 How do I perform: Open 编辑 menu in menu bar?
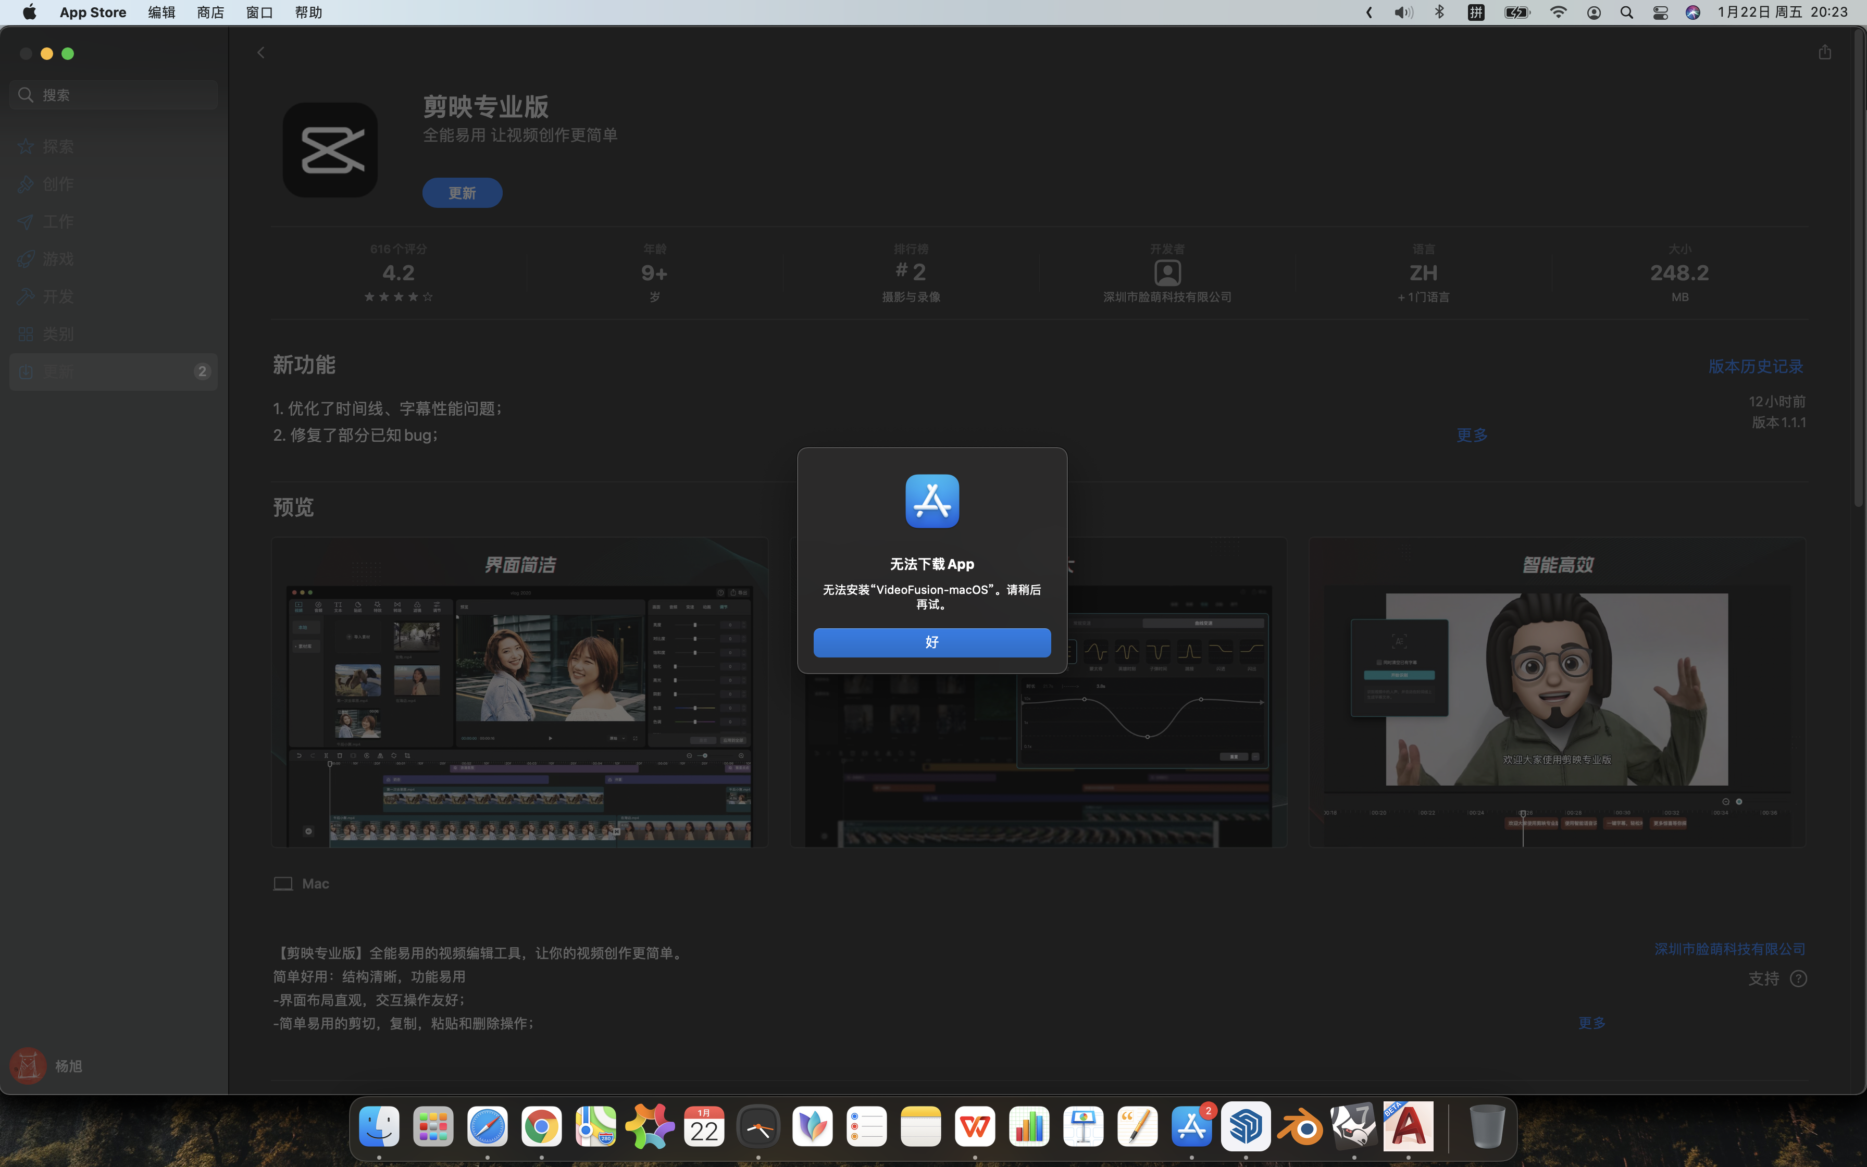coord(161,13)
